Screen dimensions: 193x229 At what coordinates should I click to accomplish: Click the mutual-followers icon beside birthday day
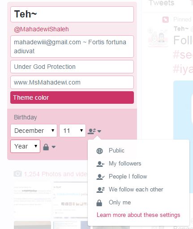click(x=91, y=131)
